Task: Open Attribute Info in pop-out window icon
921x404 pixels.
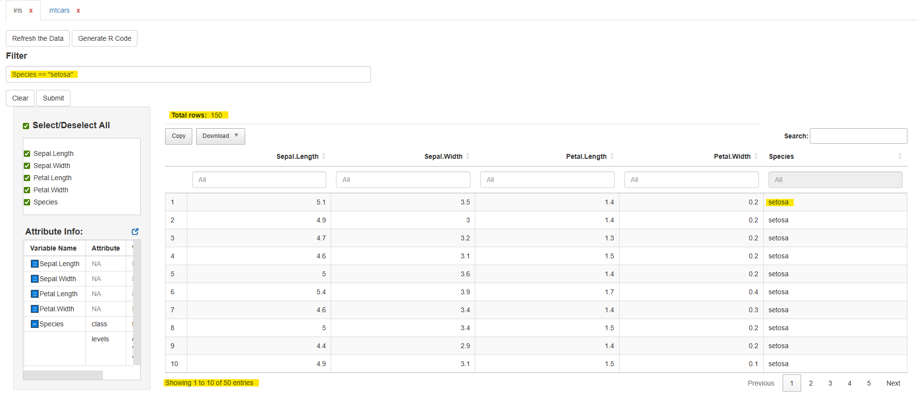Action: (x=135, y=232)
